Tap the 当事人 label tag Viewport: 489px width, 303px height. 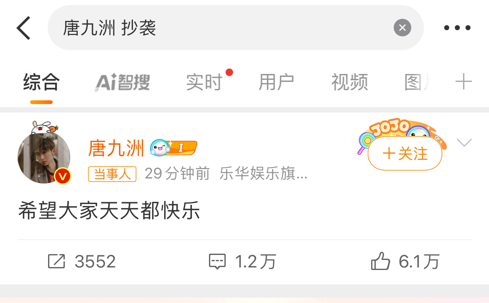coord(112,174)
